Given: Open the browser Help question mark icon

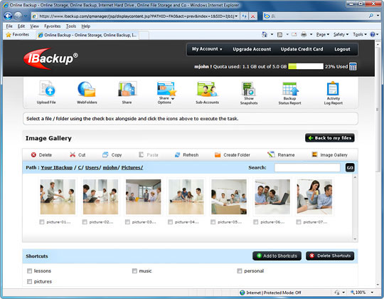Looking at the screenshot, I should [x=373, y=35].
